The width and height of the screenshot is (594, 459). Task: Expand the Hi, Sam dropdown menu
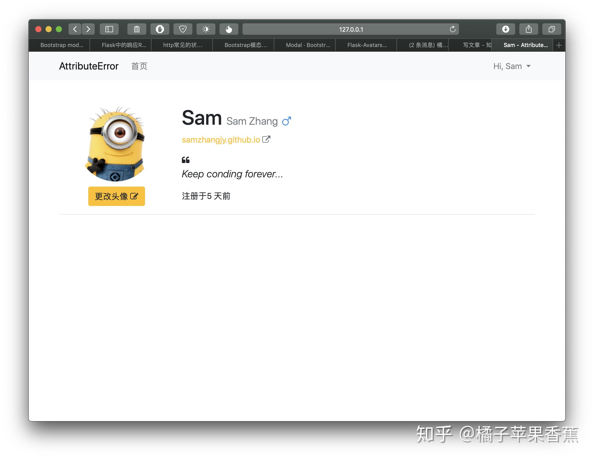[512, 66]
